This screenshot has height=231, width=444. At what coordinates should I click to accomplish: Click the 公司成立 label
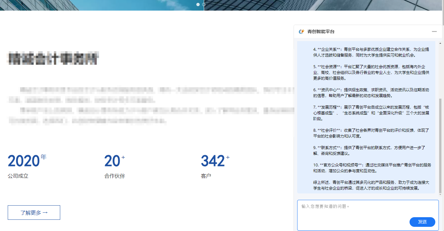(x=18, y=176)
